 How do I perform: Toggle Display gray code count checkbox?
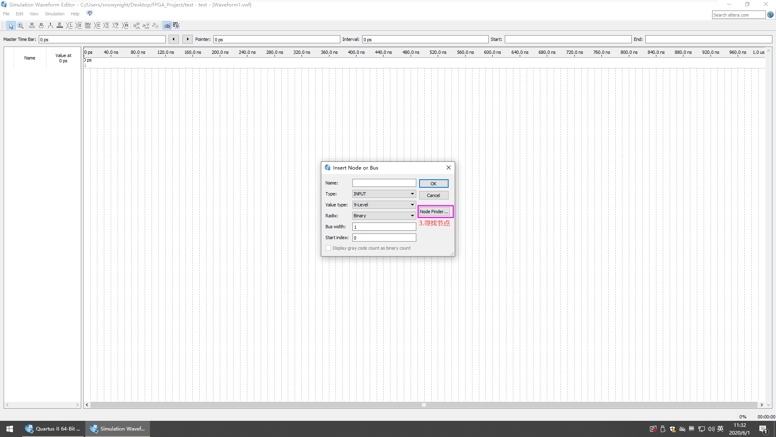(328, 248)
